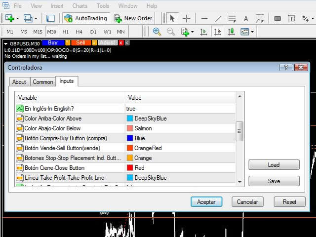Select the text box T tool

291,19
